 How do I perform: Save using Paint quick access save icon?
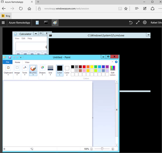click(x=10, y=58)
